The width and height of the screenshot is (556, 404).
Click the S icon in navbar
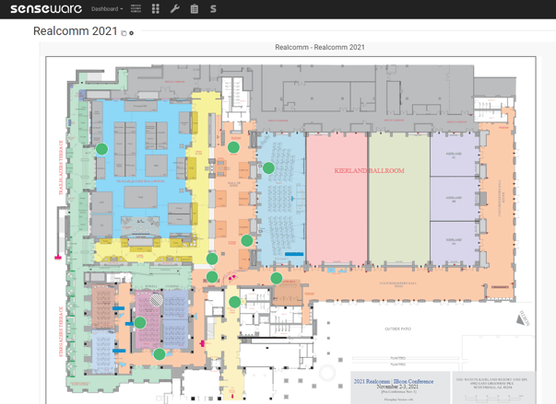[x=213, y=9]
